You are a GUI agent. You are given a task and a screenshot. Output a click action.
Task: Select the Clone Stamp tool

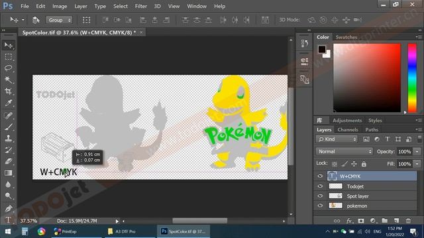click(x=9, y=138)
